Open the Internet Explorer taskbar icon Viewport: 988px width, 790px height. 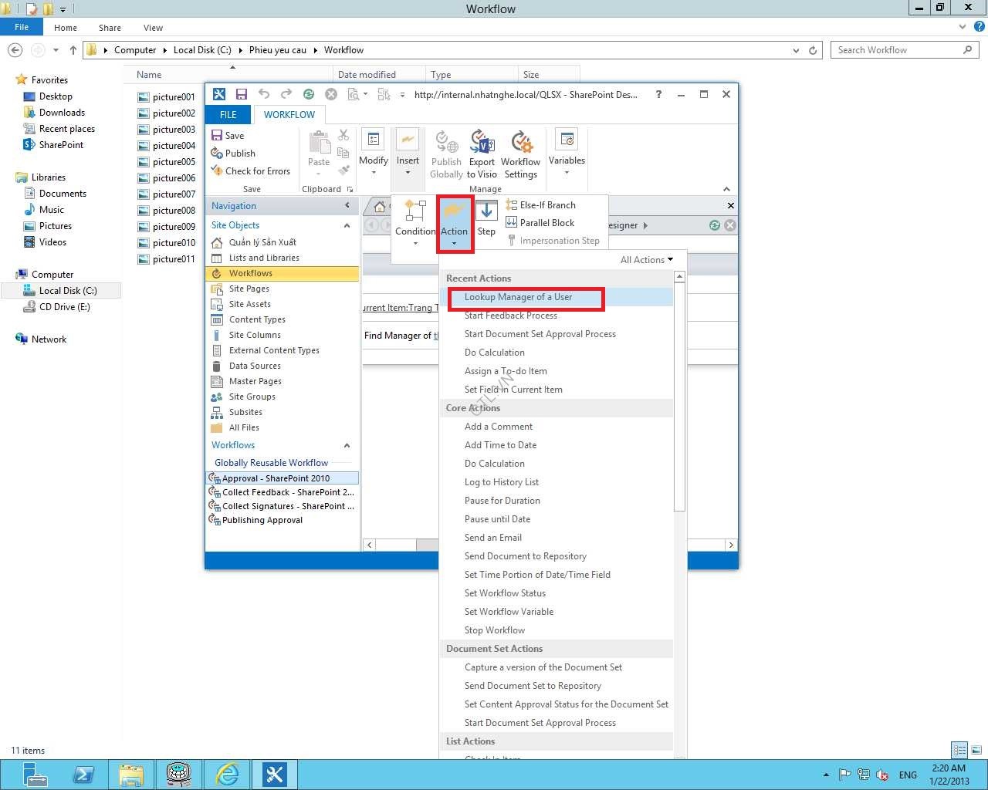click(227, 774)
